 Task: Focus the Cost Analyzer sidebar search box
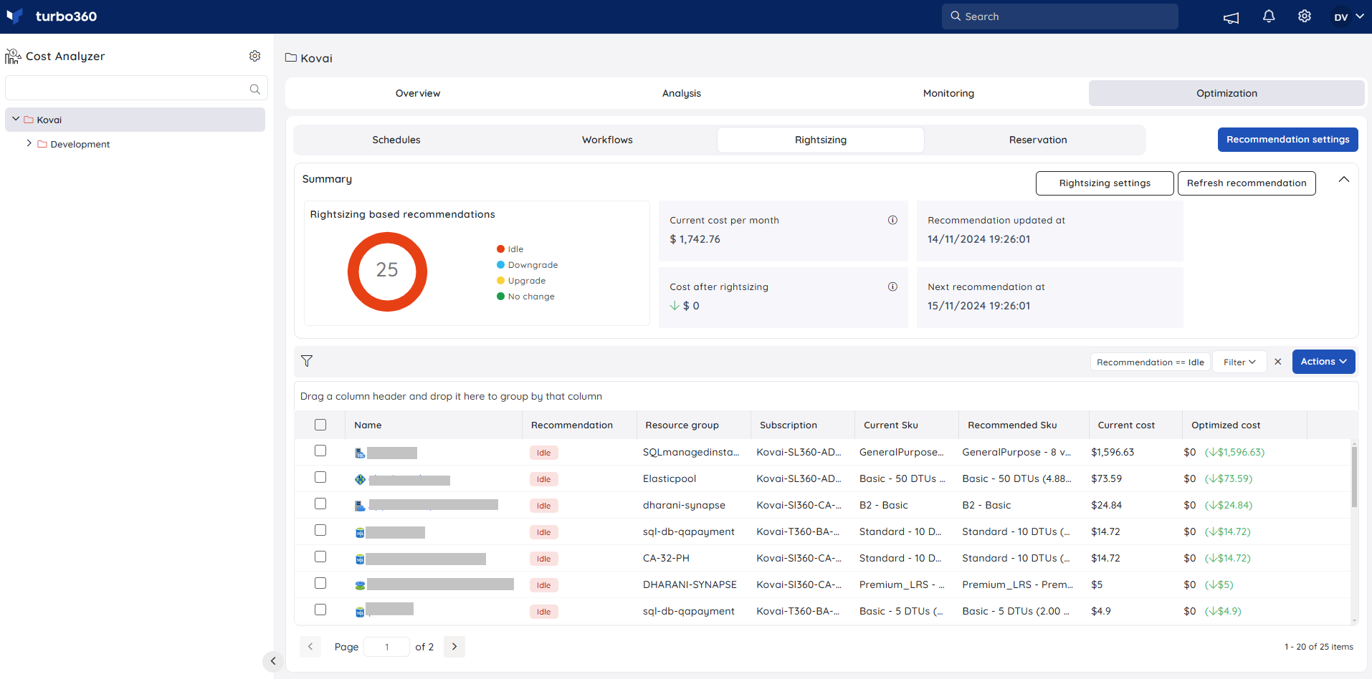point(136,89)
